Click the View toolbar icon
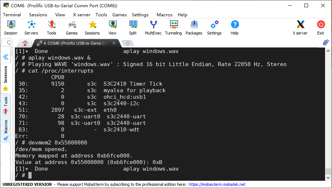Screen dimensions: 332x188 point(113,28)
